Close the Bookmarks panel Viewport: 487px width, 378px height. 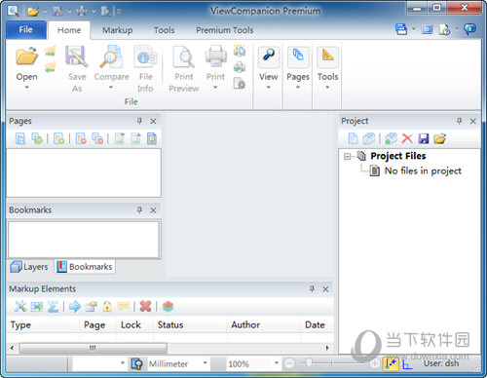pyautogui.click(x=153, y=210)
